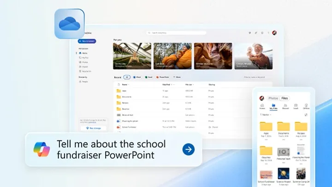This screenshot has width=332, height=187.
Task: Click the large OneDrive cloud icon
Action: 70,23
